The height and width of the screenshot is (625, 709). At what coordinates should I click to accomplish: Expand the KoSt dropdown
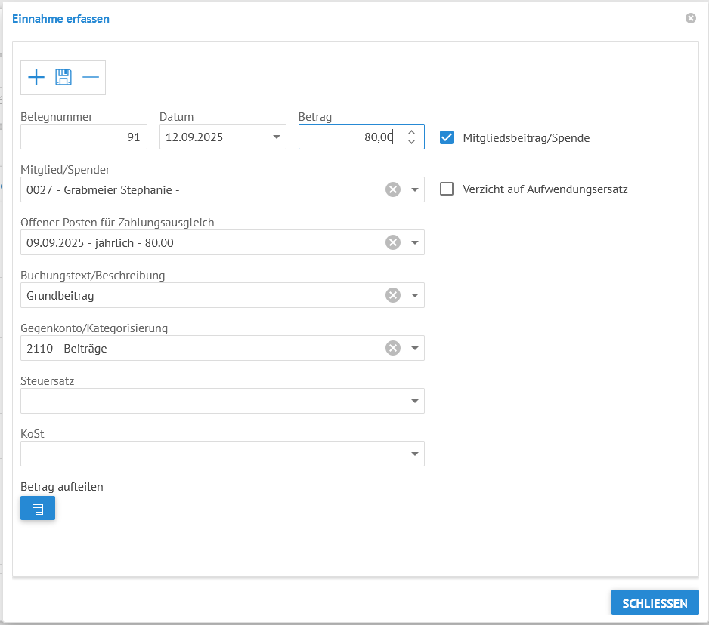[414, 454]
